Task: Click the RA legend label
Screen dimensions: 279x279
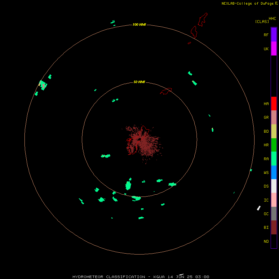Action: (266, 159)
